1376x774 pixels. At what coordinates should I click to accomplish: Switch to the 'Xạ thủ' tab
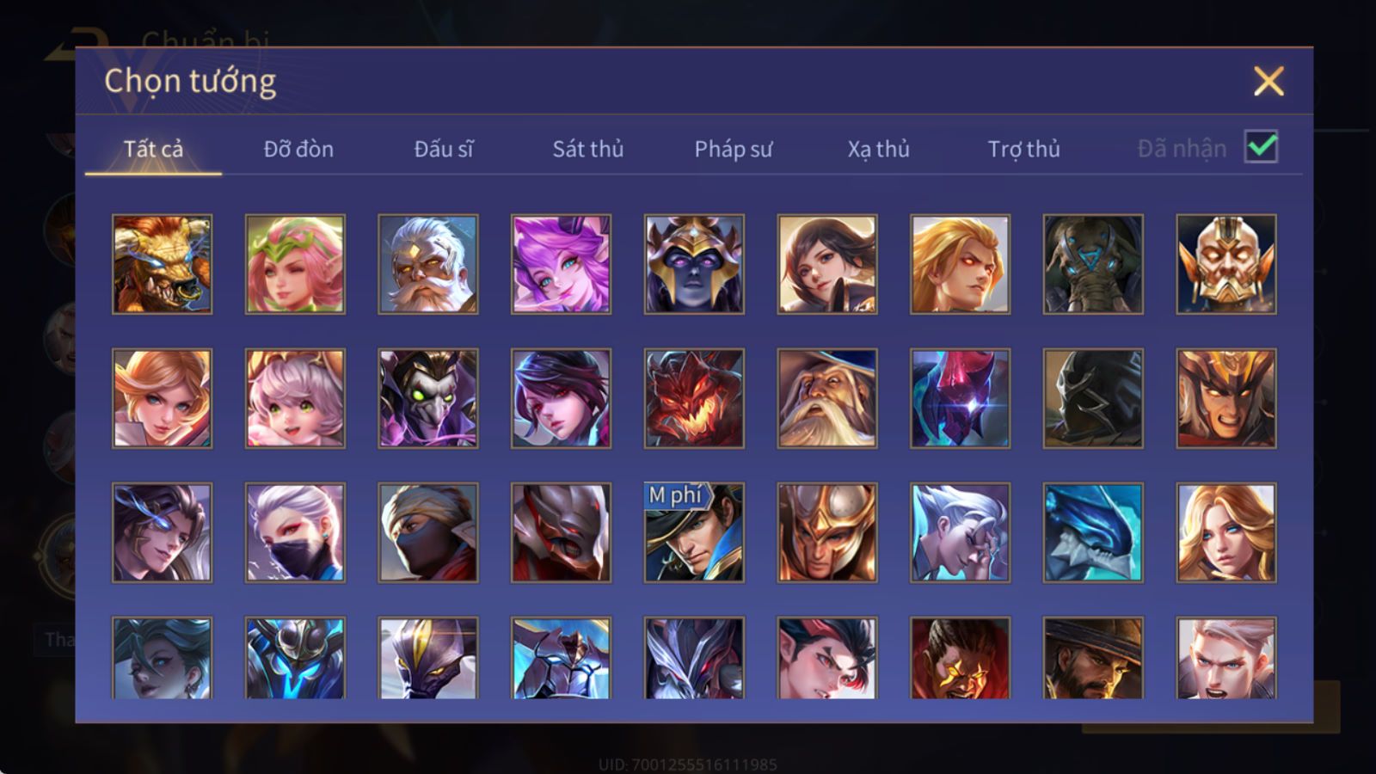coord(878,149)
